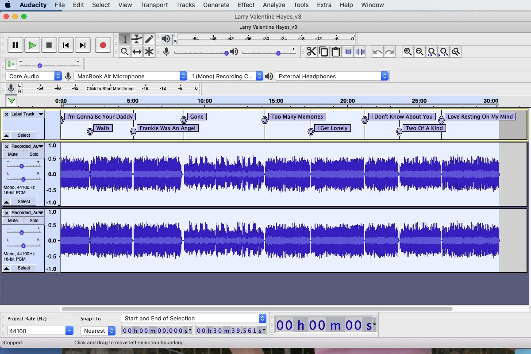
Task: Click the Stop button
Action: (x=49, y=45)
